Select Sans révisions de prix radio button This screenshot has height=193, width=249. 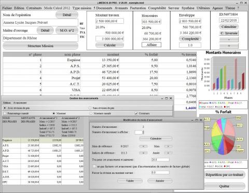(x=90, y=108)
